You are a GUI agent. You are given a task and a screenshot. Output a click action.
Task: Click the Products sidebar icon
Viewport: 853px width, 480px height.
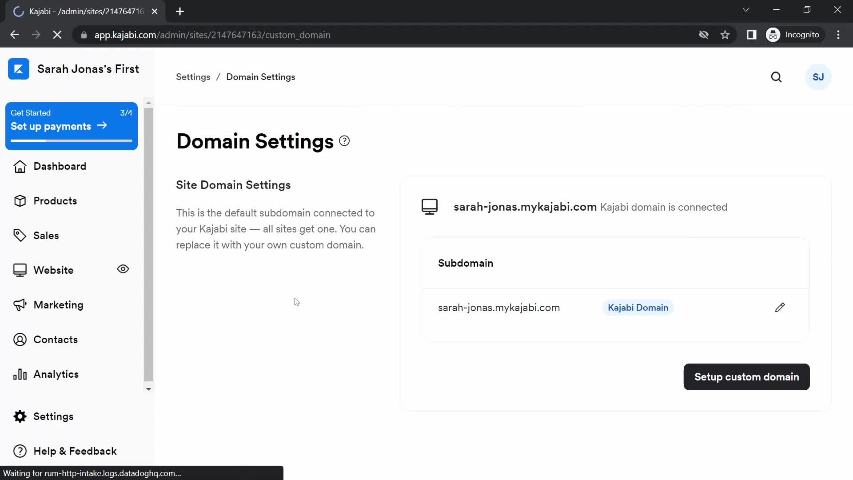pyautogui.click(x=20, y=201)
